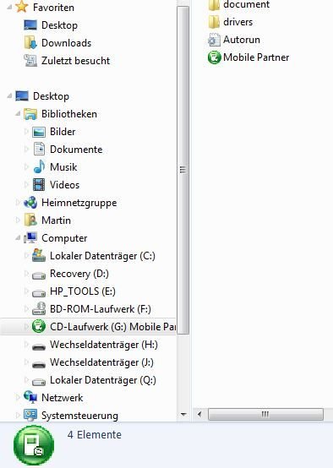Click the horizontal scrollbar thumb in file pane
The image size is (333, 468).
coord(265,414)
